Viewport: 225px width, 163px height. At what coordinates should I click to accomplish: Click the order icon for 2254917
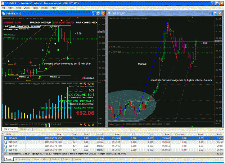click(x=6, y=146)
